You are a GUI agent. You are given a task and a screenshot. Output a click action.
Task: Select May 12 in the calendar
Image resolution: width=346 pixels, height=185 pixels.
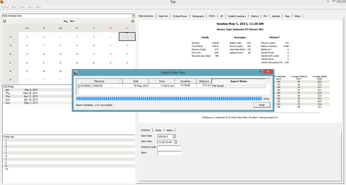[127, 46]
